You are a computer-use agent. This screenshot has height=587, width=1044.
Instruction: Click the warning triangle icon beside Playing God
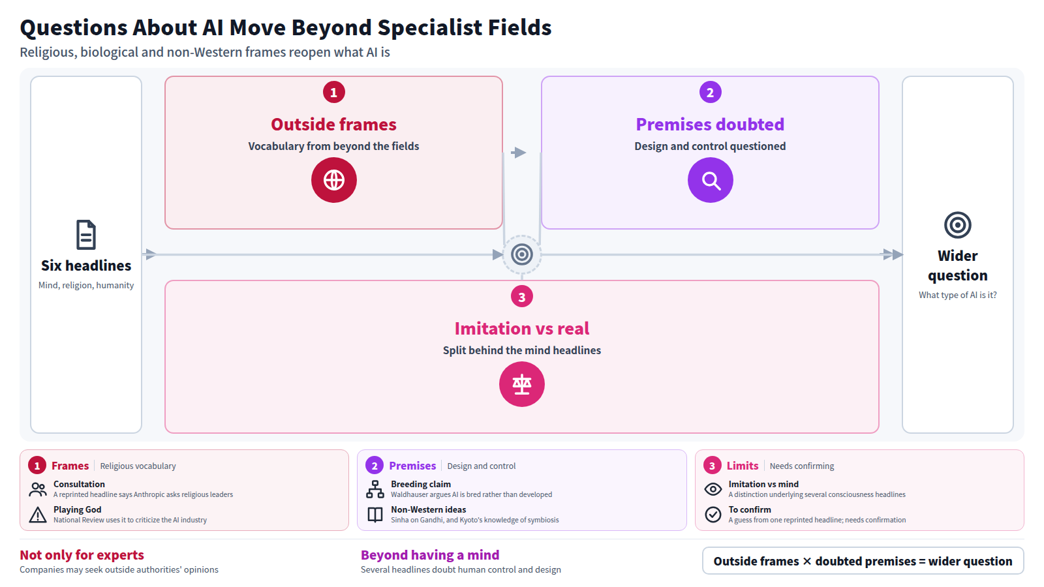tap(38, 515)
